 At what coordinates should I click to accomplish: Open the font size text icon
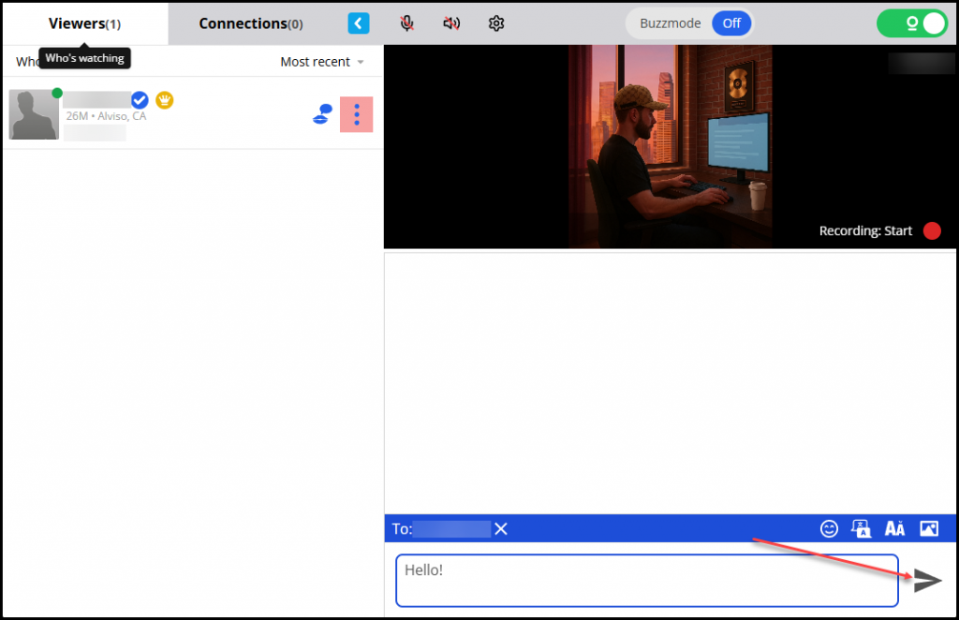894,528
